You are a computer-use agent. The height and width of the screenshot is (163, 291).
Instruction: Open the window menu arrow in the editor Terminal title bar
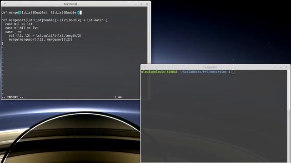(x=5, y=4)
